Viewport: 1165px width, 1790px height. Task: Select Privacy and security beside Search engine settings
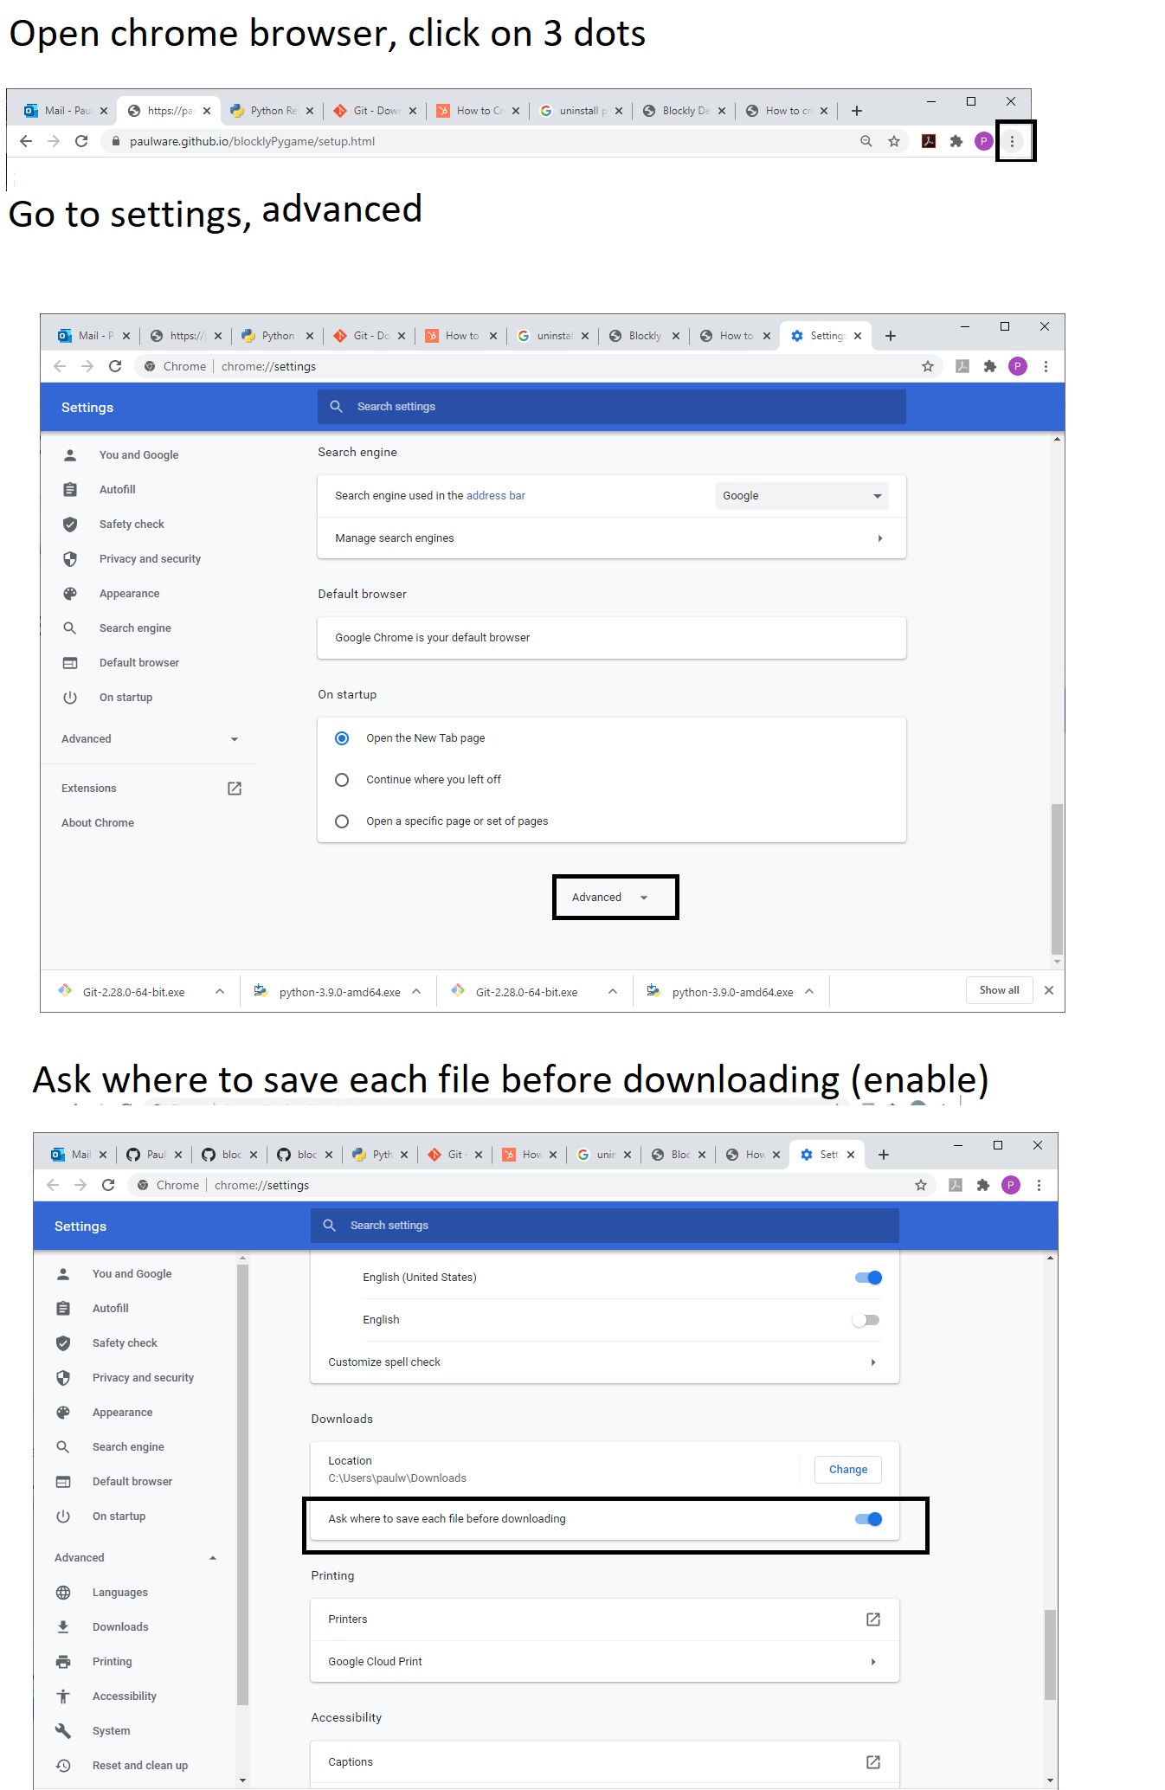pos(150,559)
